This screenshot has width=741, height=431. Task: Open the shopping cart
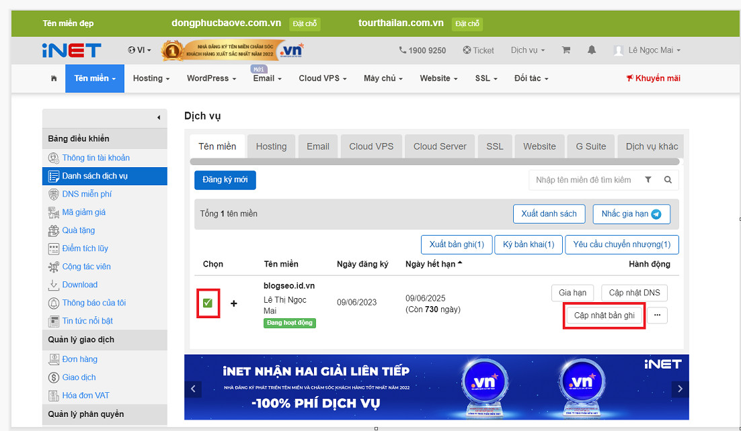click(x=566, y=50)
